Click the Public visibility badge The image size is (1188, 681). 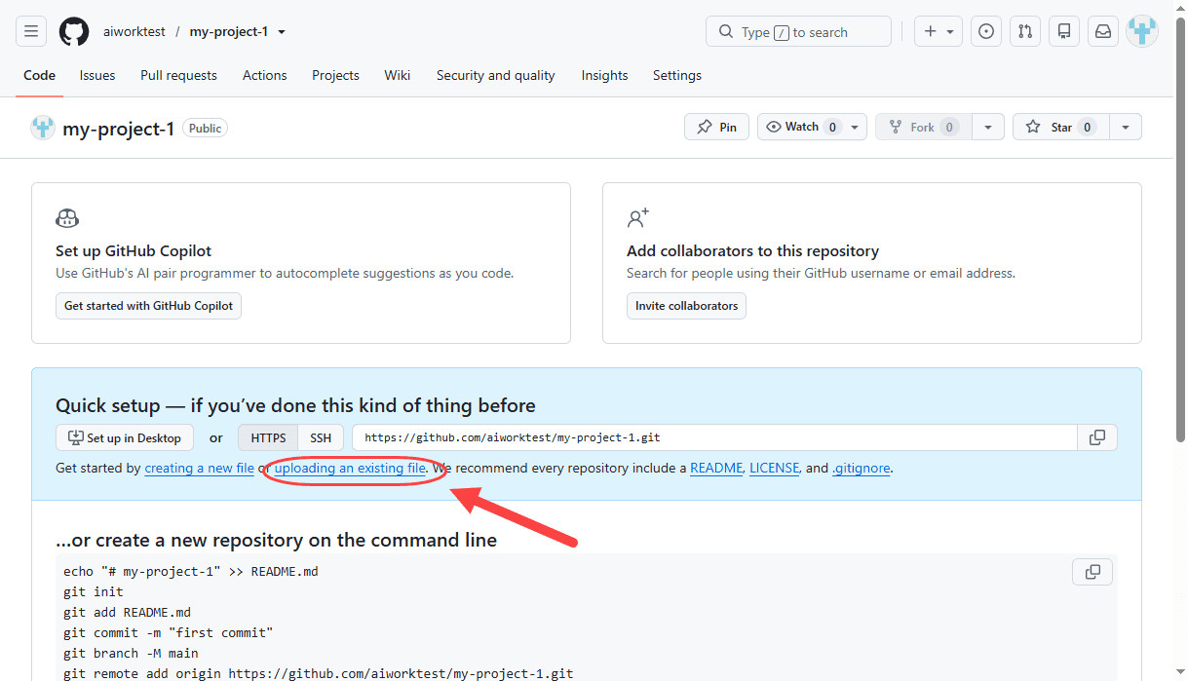coord(205,128)
